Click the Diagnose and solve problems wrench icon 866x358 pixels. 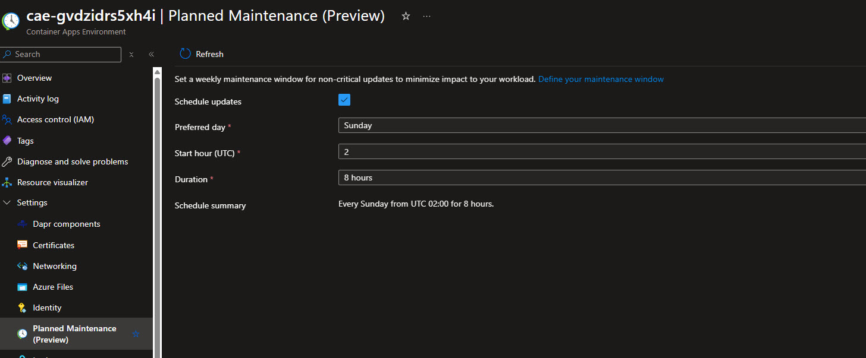(7, 161)
